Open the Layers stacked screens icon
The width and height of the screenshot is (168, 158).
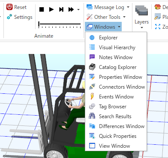pos(141,10)
